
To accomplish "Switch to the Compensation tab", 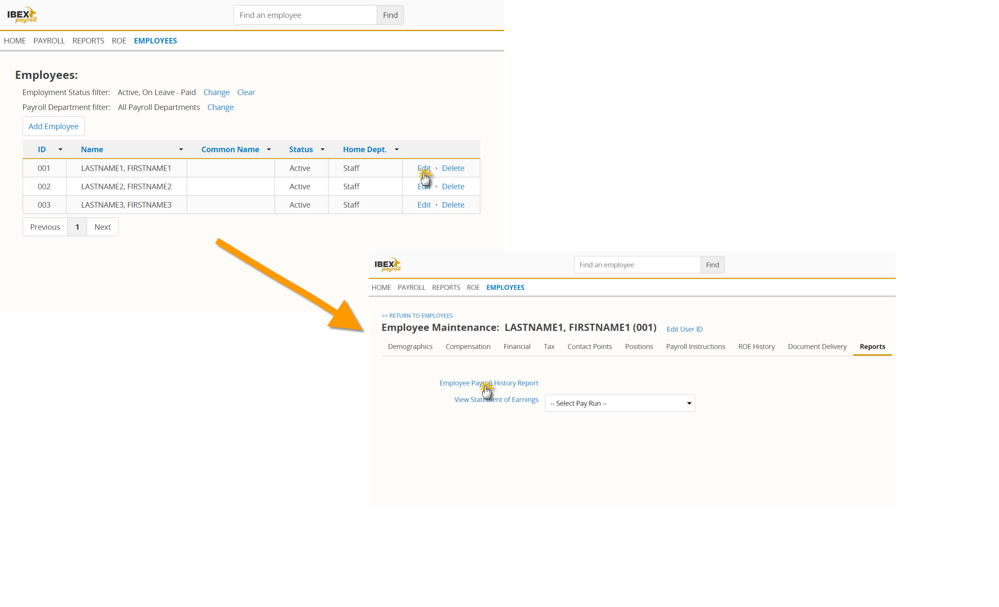I will (468, 347).
